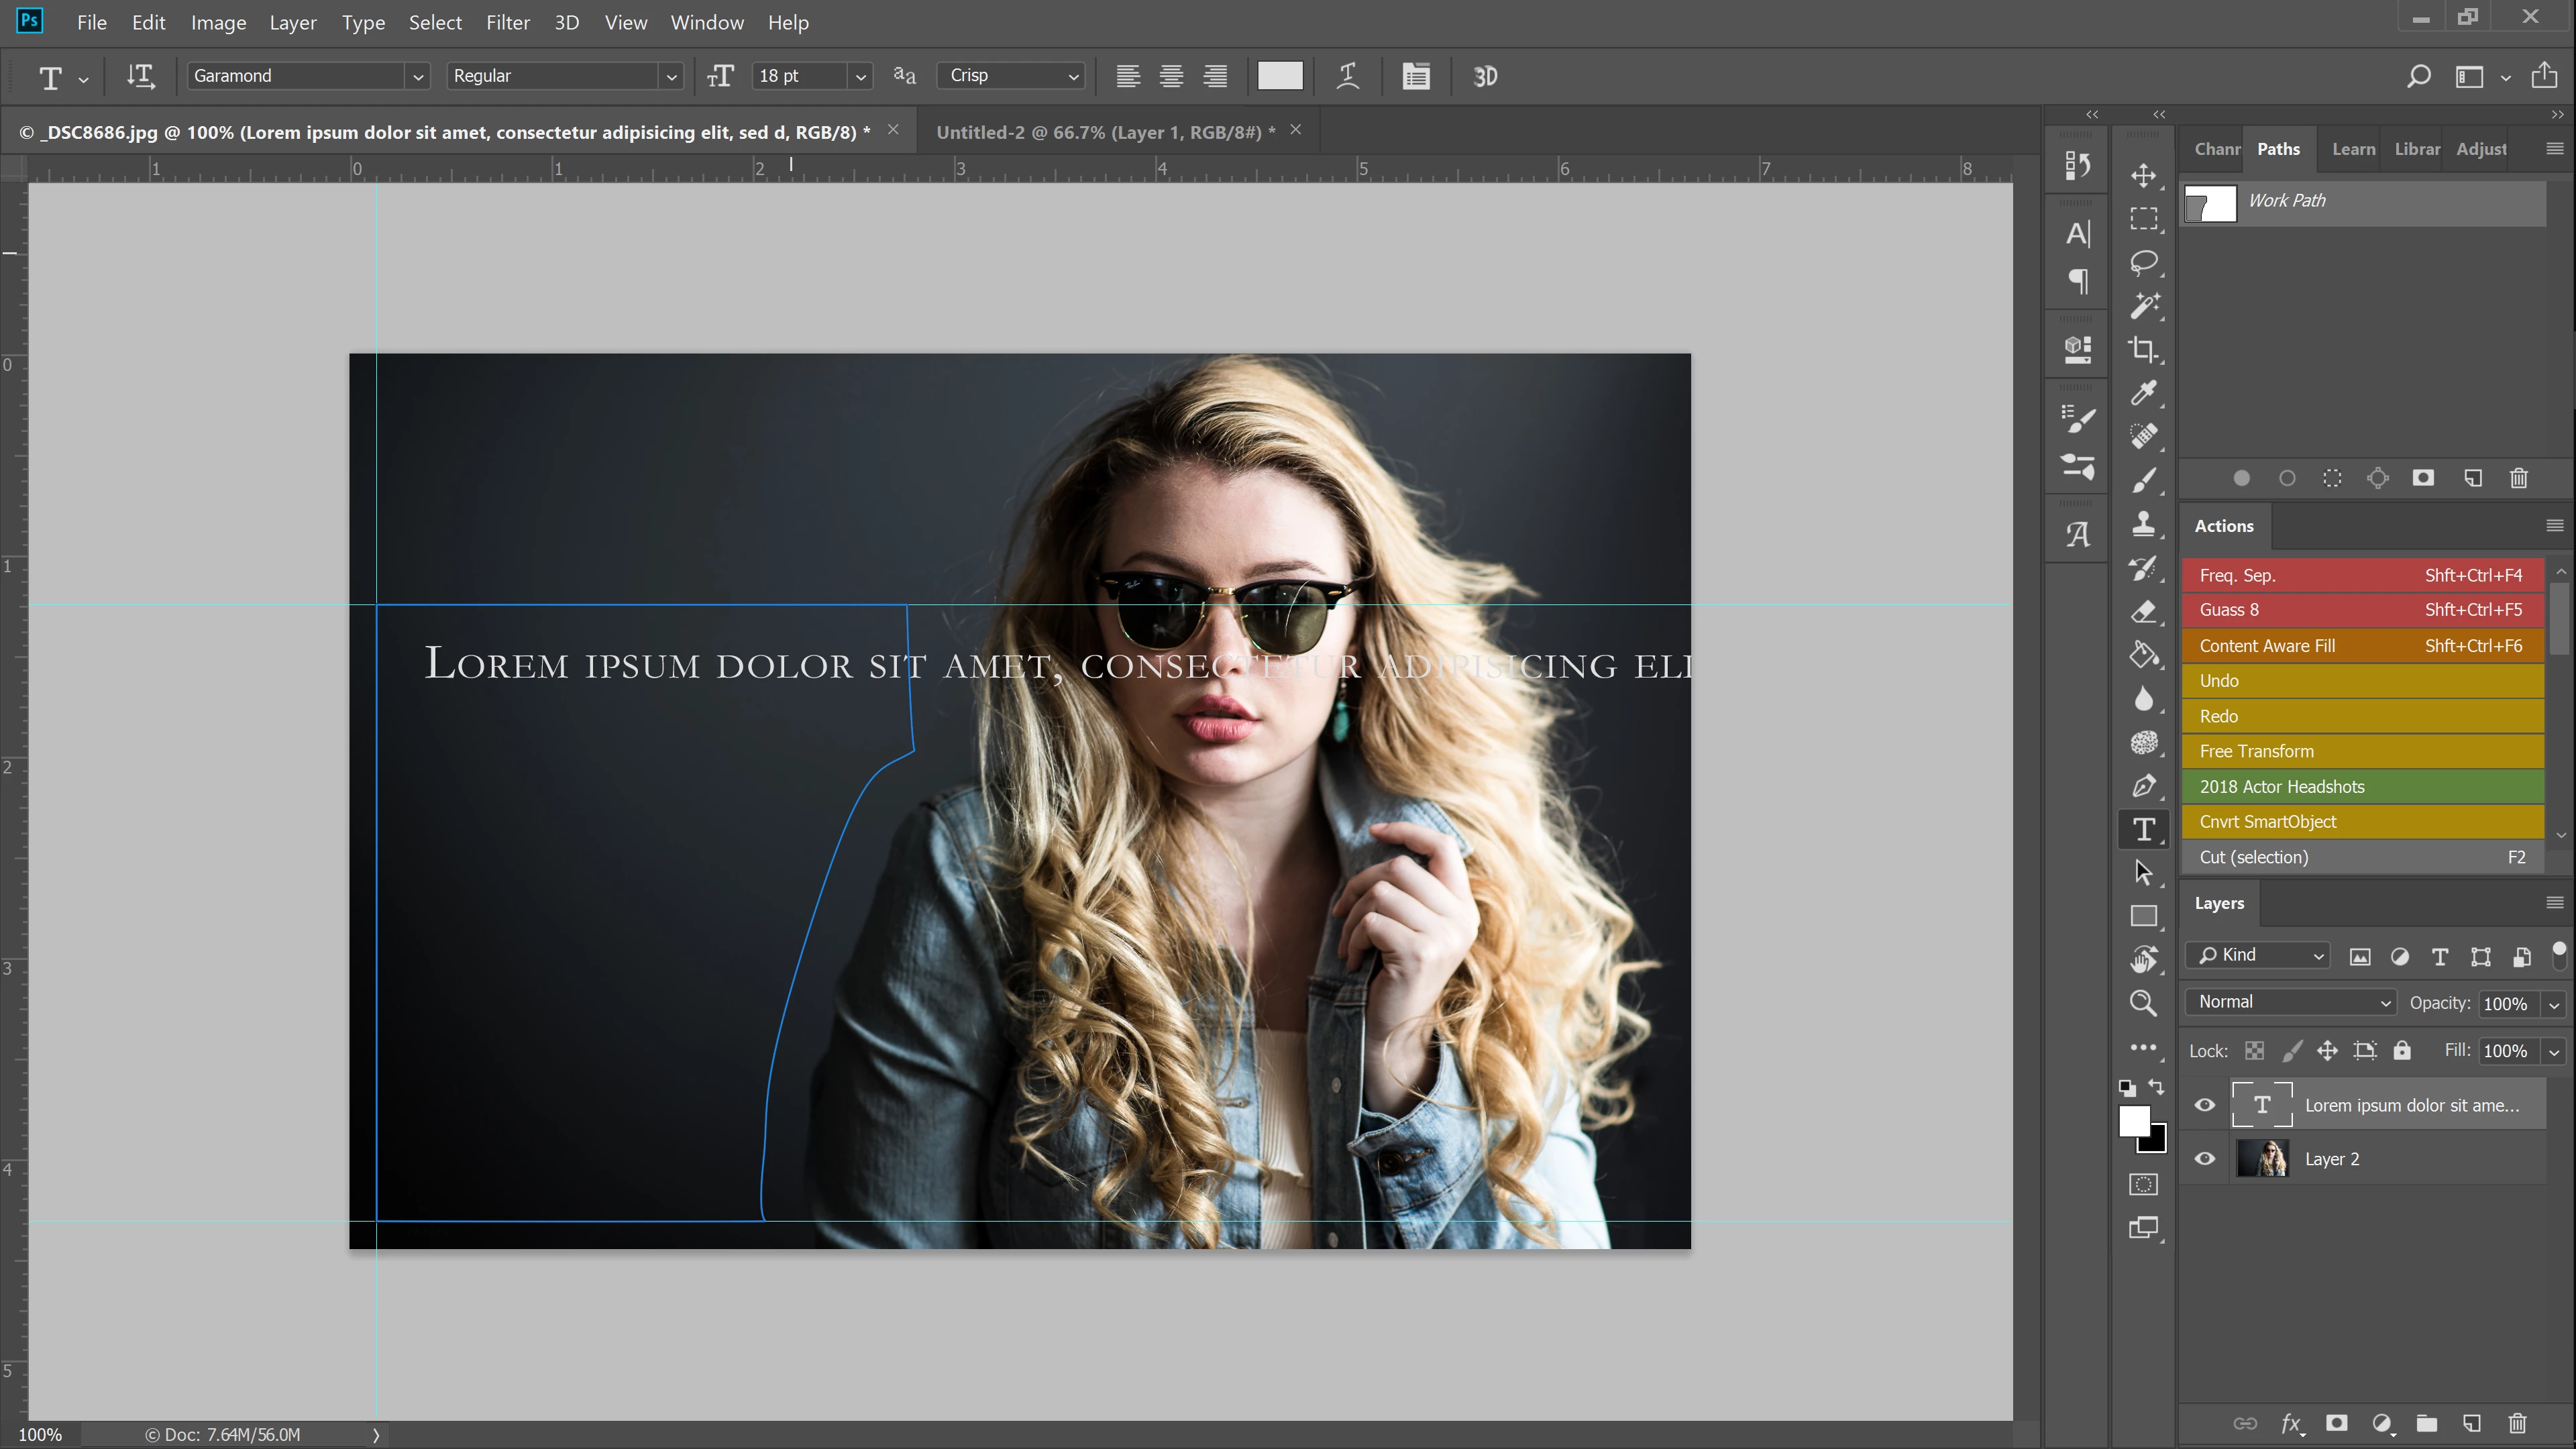This screenshot has height=1449, width=2576.
Task: Select the Pen tool
Action: (2143, 786)
